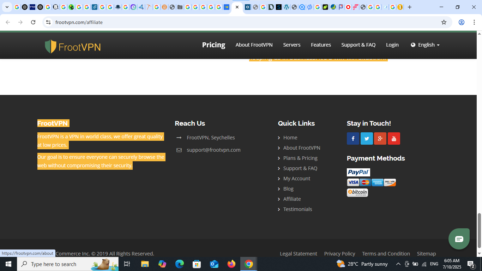
Task: Open the tab search dropdown arrow
Action: point(7,7)
